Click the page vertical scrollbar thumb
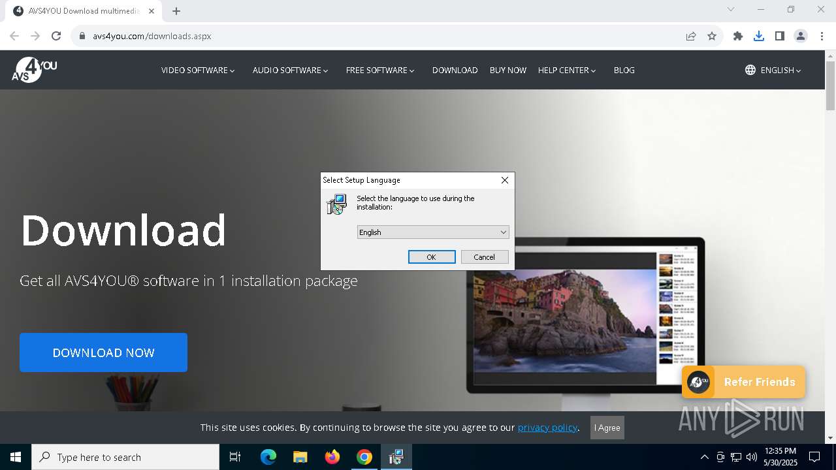The width and height of the screenshot is (836, 470). (x=831, y=86)
